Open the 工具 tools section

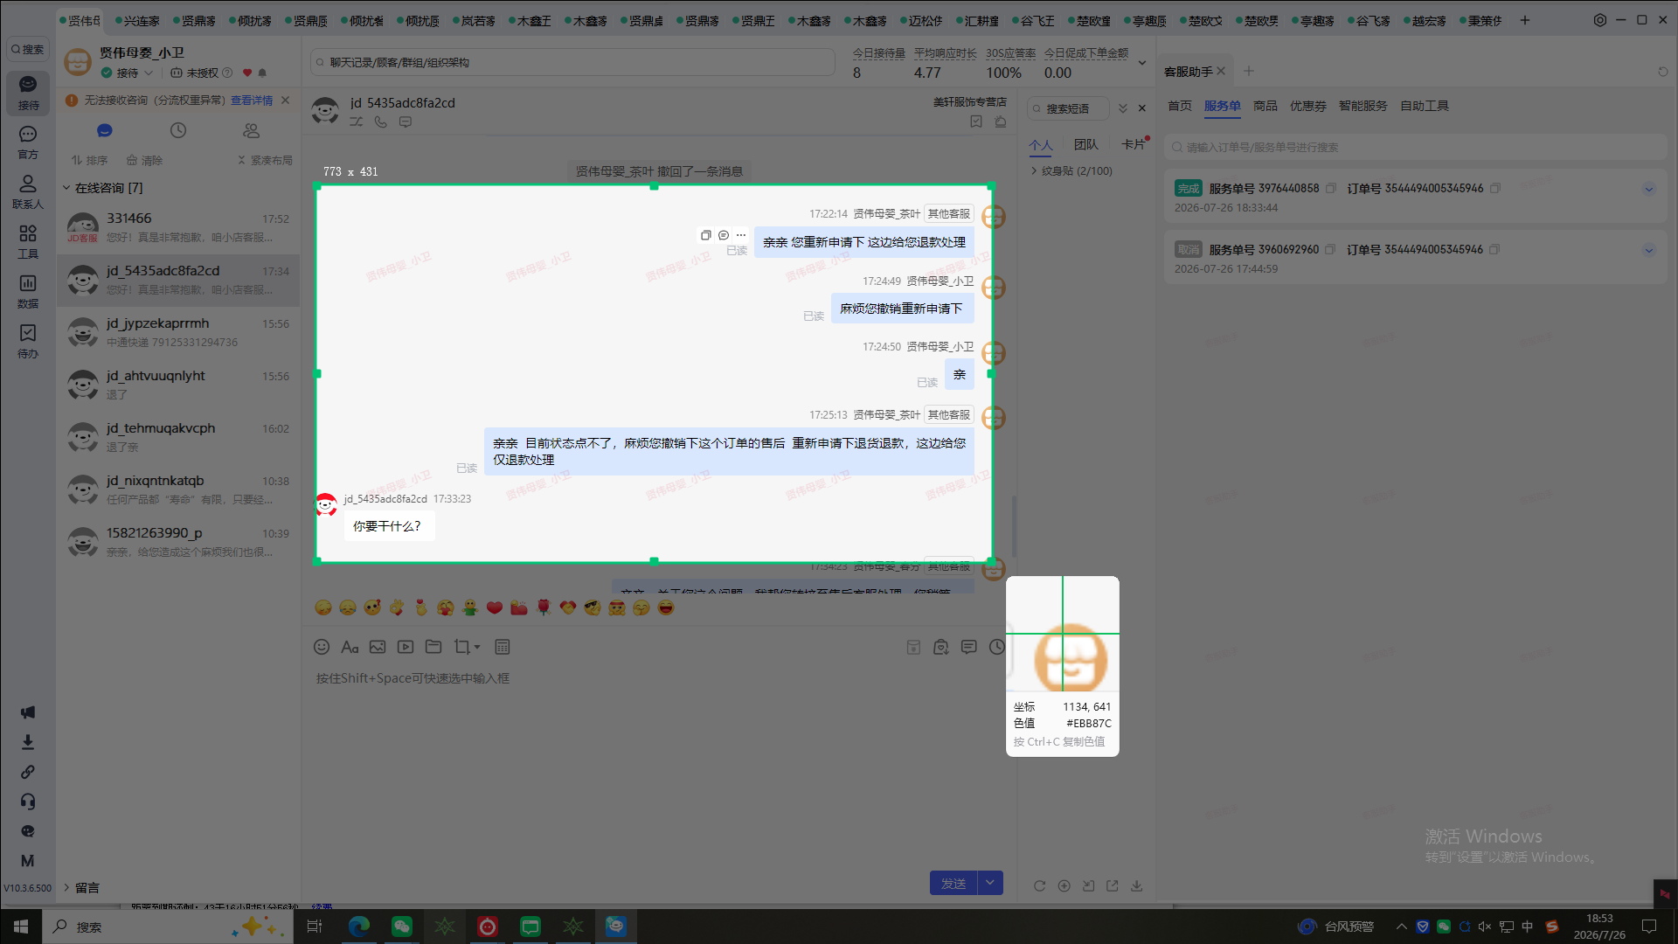pyautogui.click(x=28, y=242)
